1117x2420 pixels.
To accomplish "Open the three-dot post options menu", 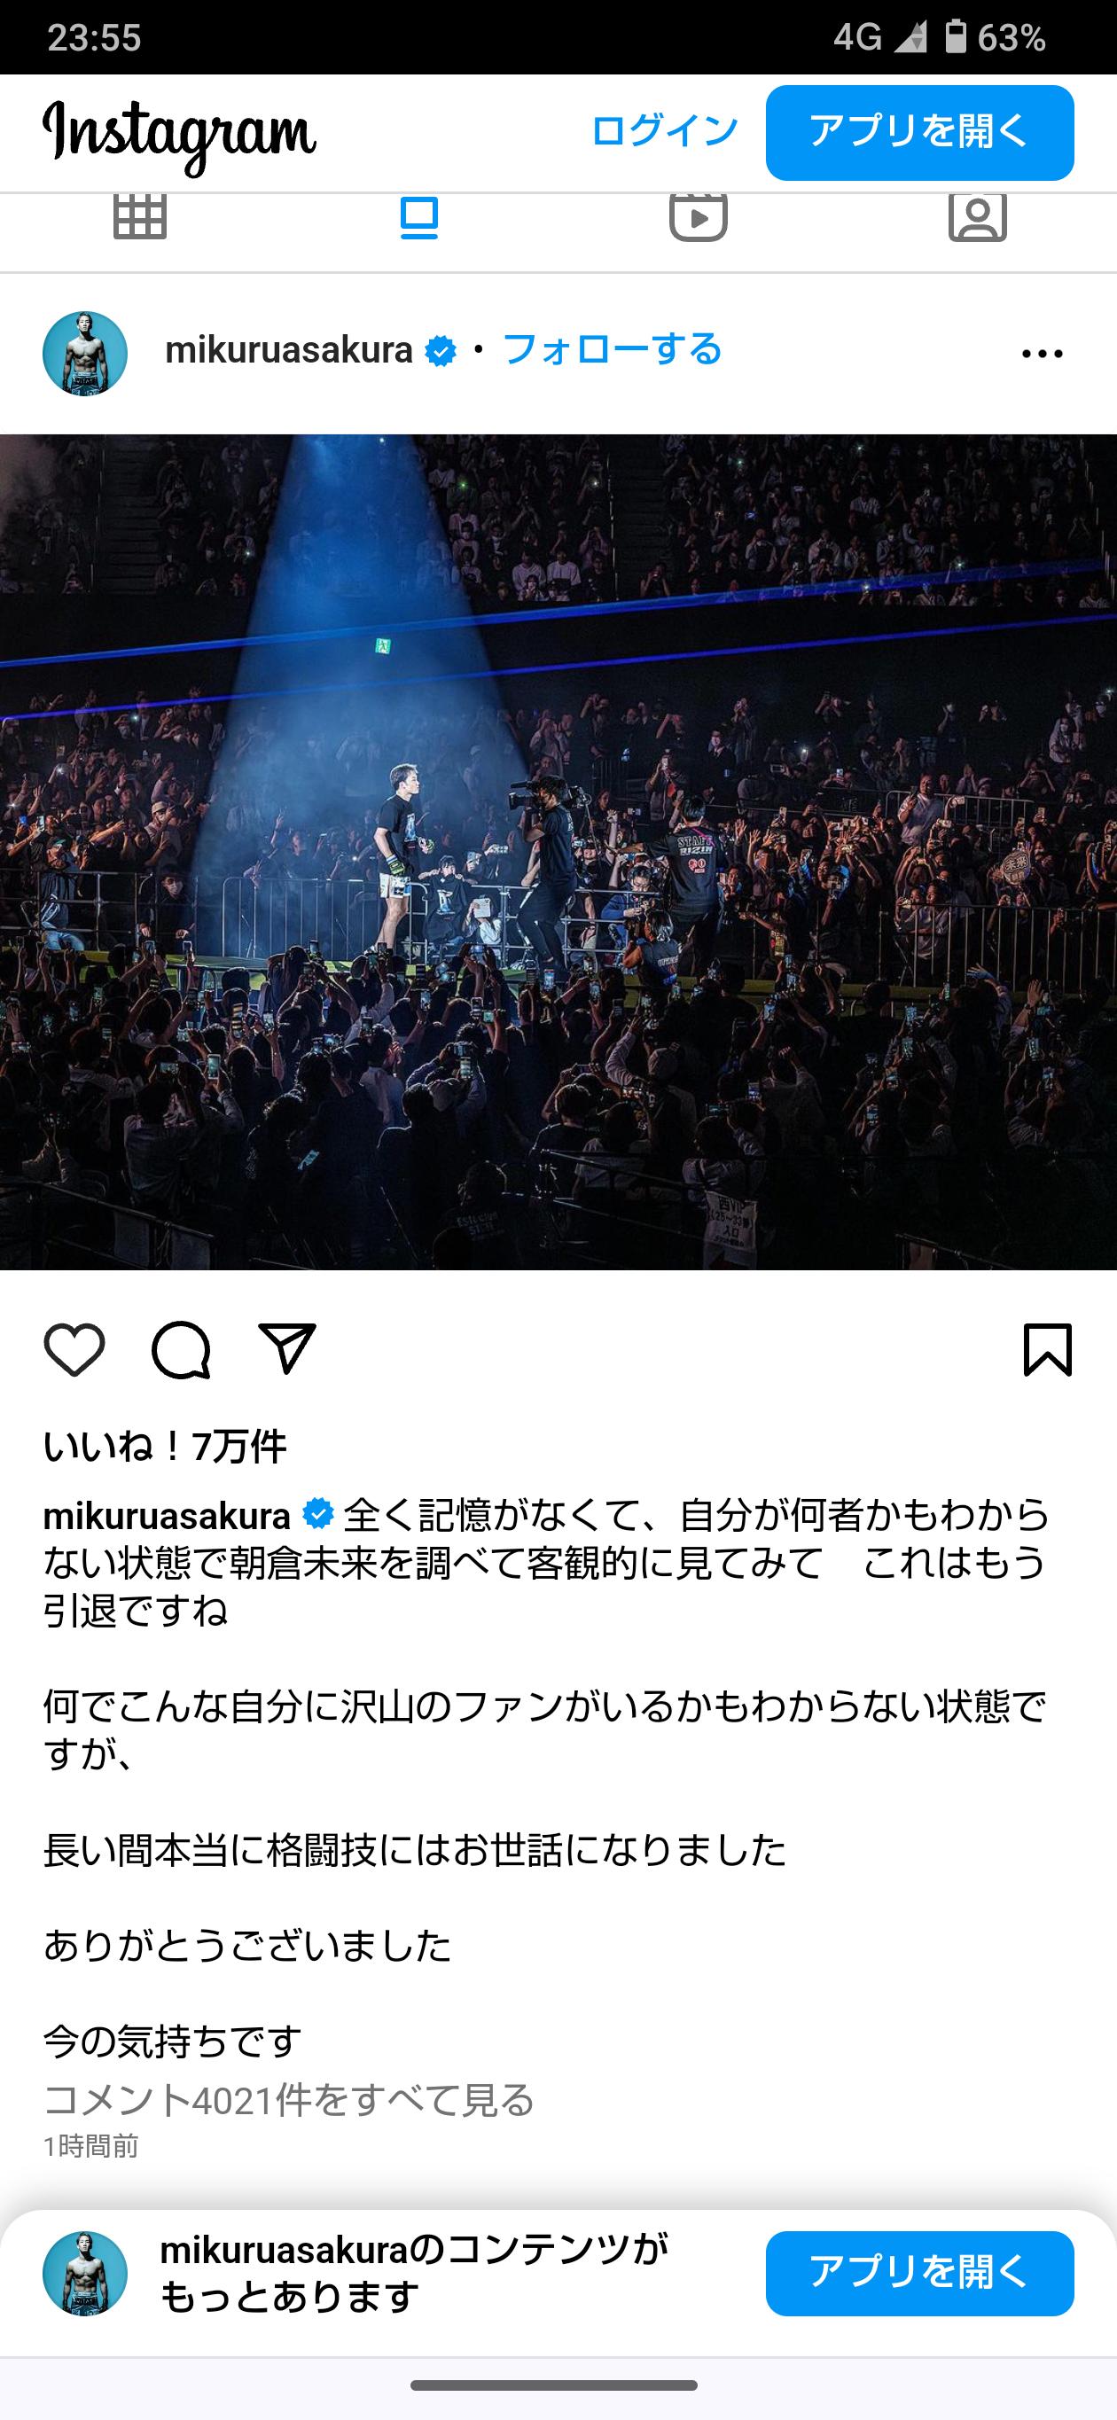I will click(x=1042, y=355).
